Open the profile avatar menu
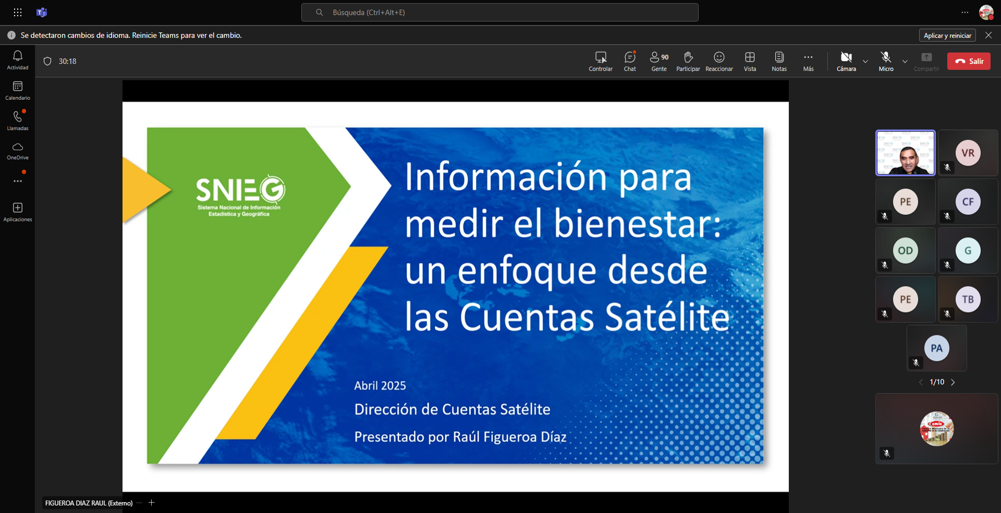 click(x=986, y=12)
